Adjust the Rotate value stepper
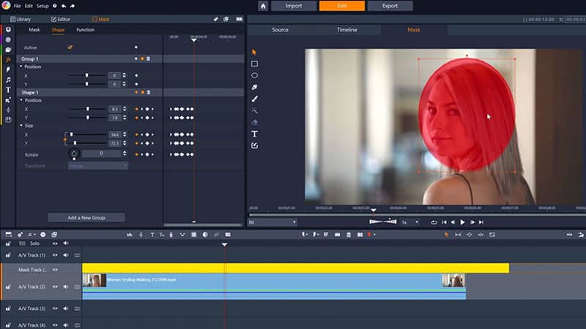 coord(125,154)
